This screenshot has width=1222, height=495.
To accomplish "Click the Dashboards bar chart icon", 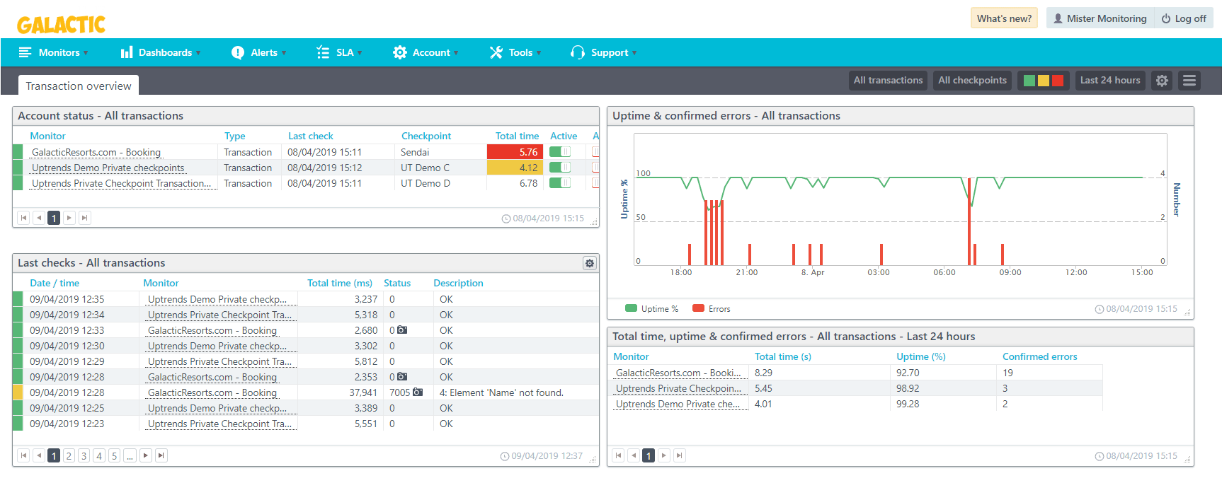I will click(127, 52).
